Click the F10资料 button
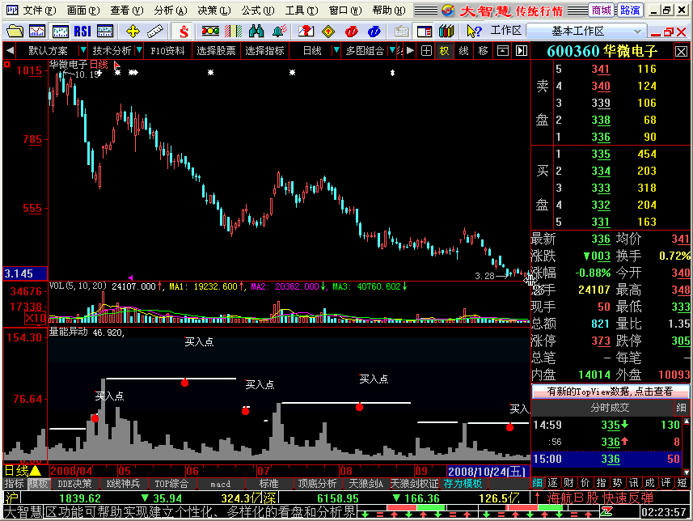Image resolution: width=693 pixels, height=521 pixels. click(x=167, y=51)
